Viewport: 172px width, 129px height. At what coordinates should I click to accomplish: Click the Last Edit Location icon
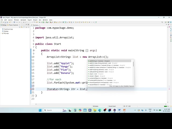click(84, 22)
